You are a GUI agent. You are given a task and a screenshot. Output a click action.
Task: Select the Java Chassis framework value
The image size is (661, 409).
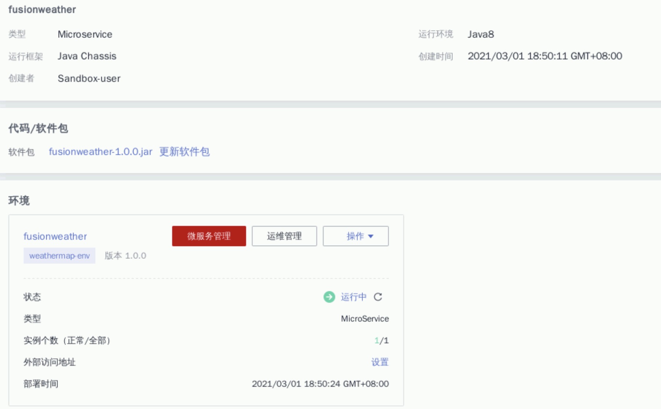click(x=87, y=56)
